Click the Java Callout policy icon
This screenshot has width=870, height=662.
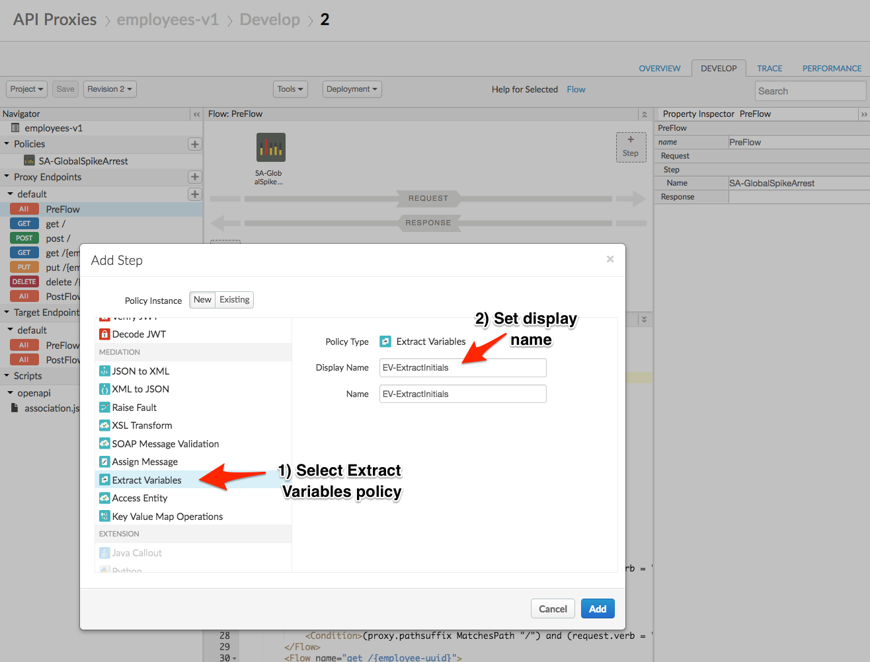[104, 553]
